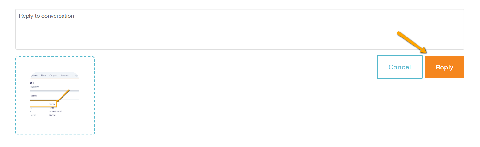Cancel the reply draft

400,67
